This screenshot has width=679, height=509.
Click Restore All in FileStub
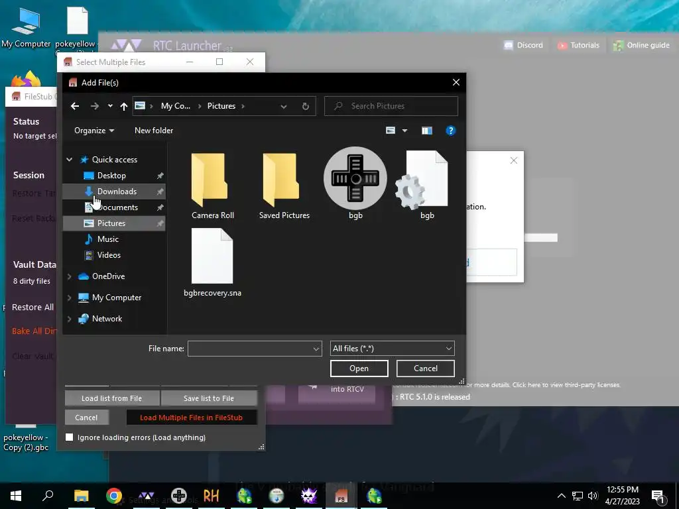pos(33,308)
